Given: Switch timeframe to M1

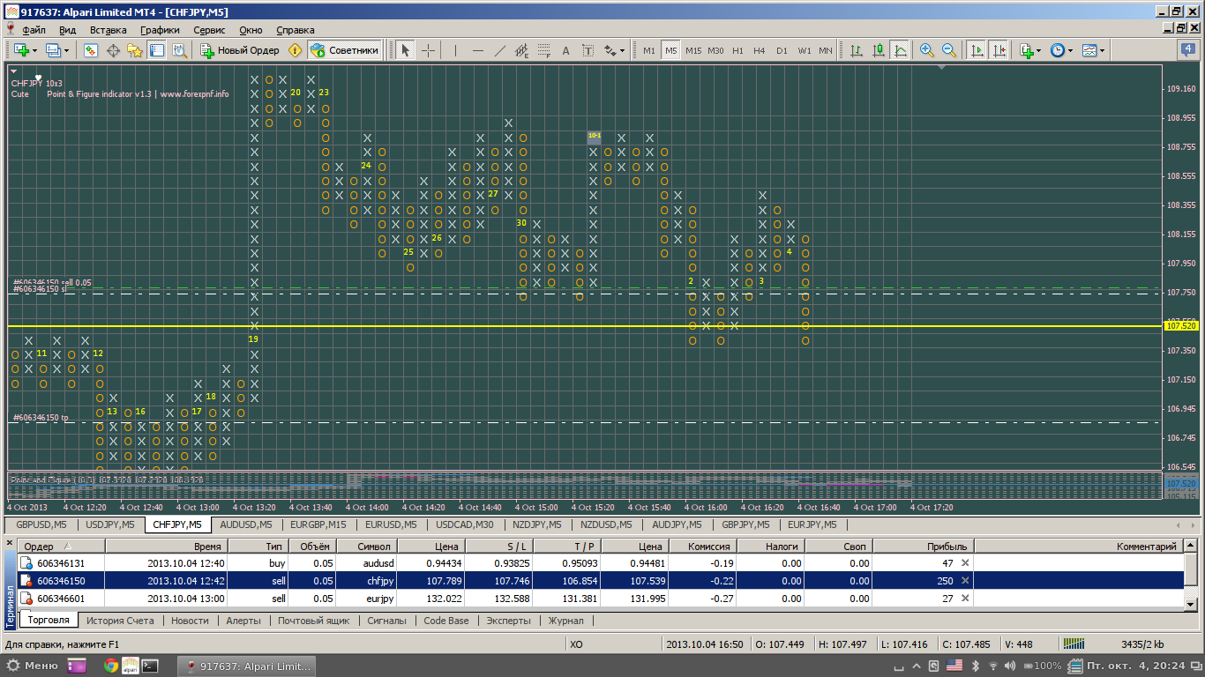Looking at the screenshot, I should 649,50.
